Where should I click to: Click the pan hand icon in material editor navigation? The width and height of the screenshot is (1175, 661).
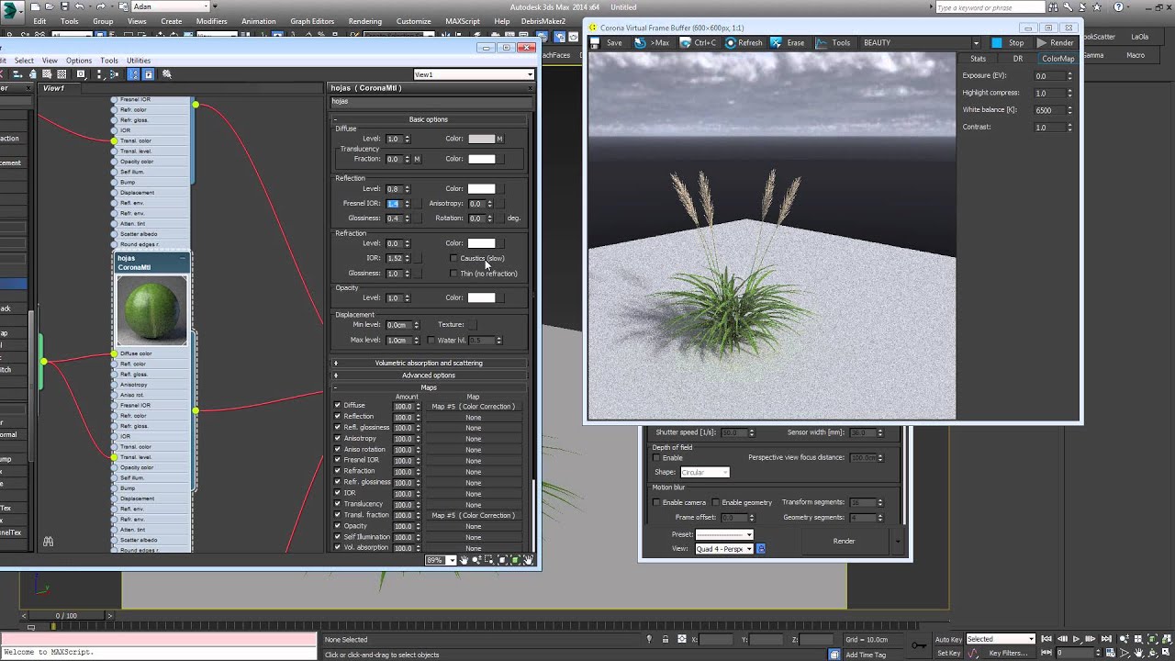[x=464, y=560]
